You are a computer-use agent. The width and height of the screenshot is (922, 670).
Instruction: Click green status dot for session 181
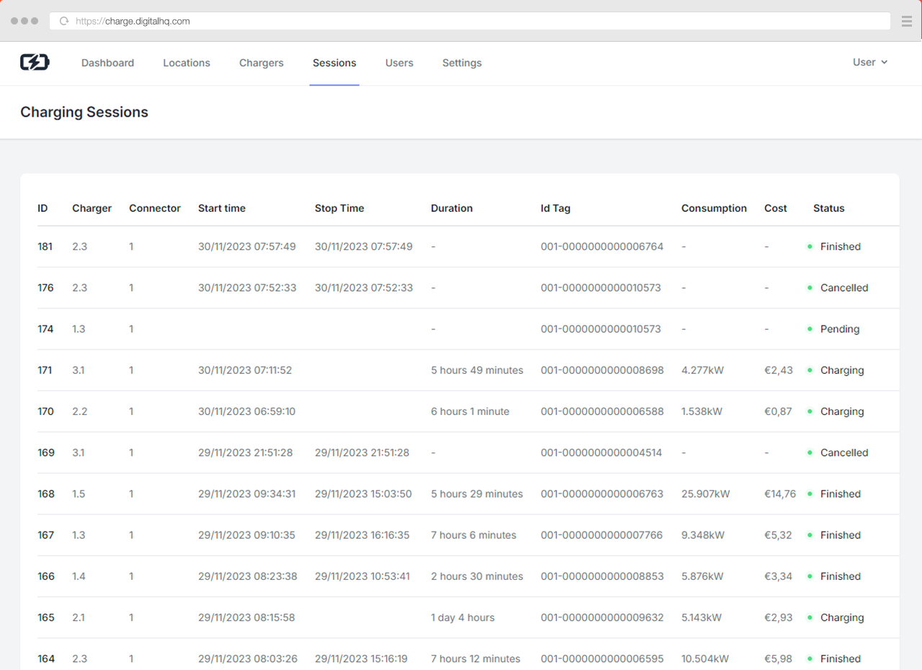point(810,247)
